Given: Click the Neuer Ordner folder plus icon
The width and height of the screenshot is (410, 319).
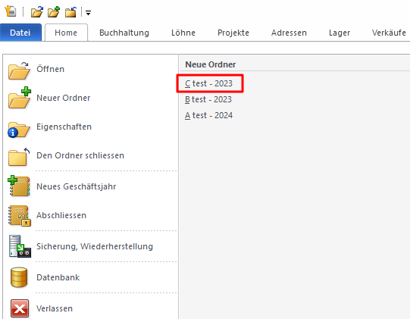Looking at the screenshot, I should pos(20,98).
